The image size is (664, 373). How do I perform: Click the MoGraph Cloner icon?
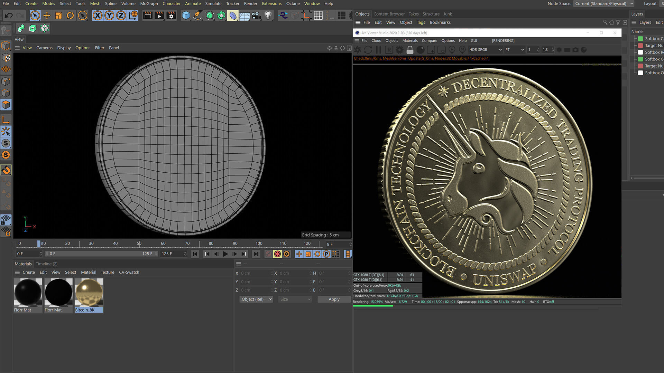click(221, 16)
